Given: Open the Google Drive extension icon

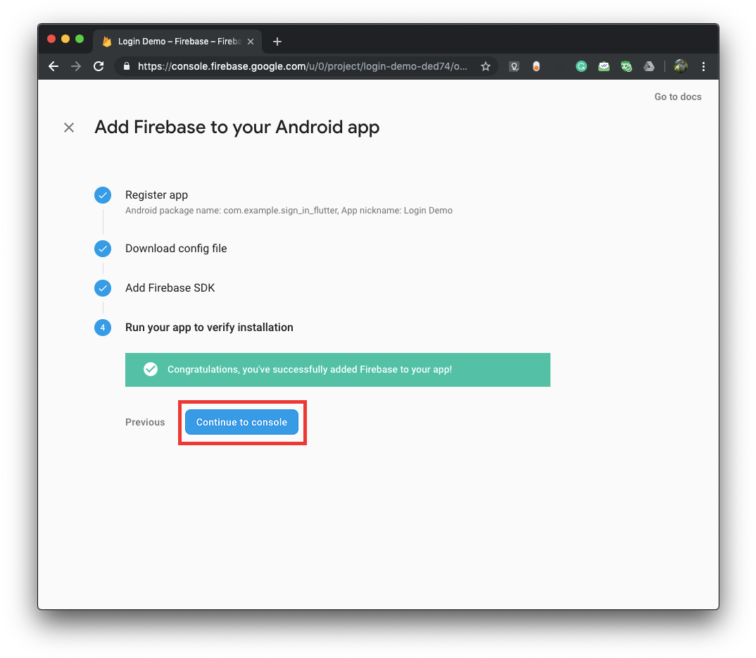Looking at the screenshot, I should pyautogui.click(x=649, y=66).
